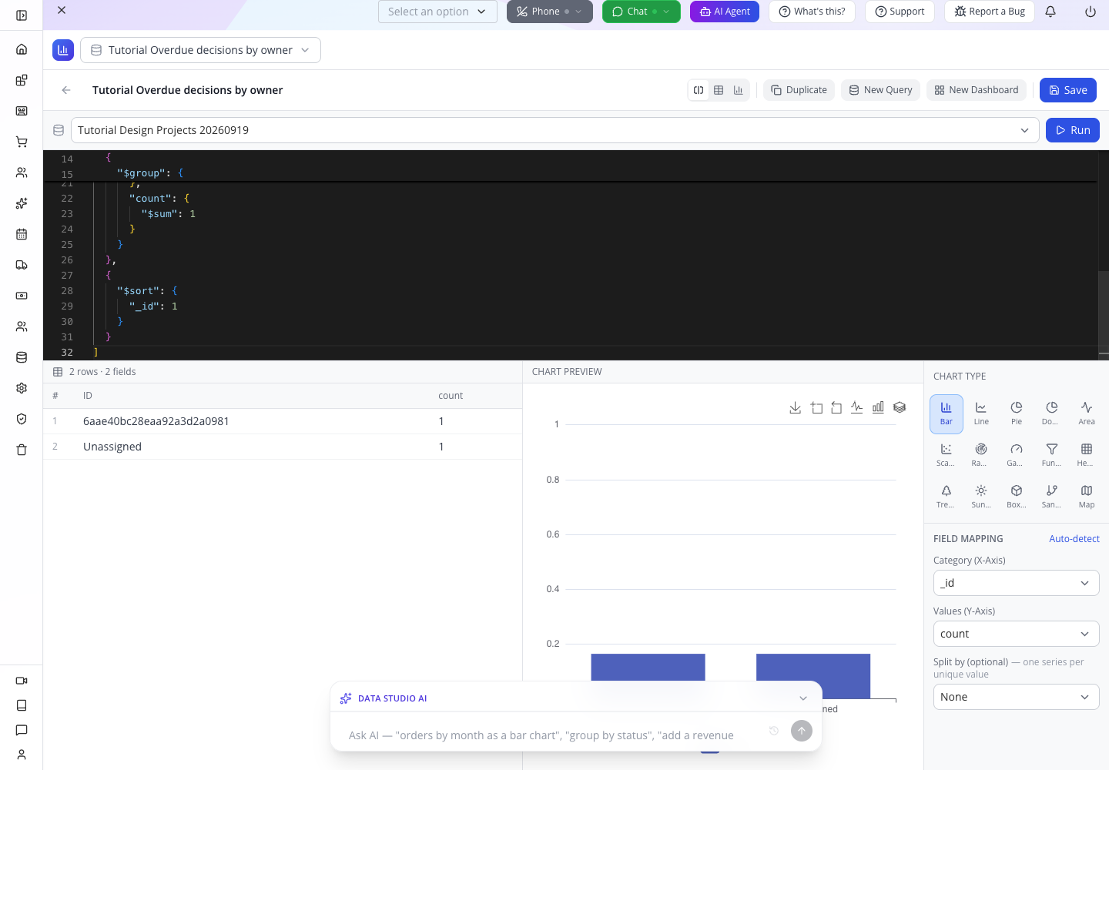Select the Heatmap chart type
1109x924 pixels.
pos(1087,455)
